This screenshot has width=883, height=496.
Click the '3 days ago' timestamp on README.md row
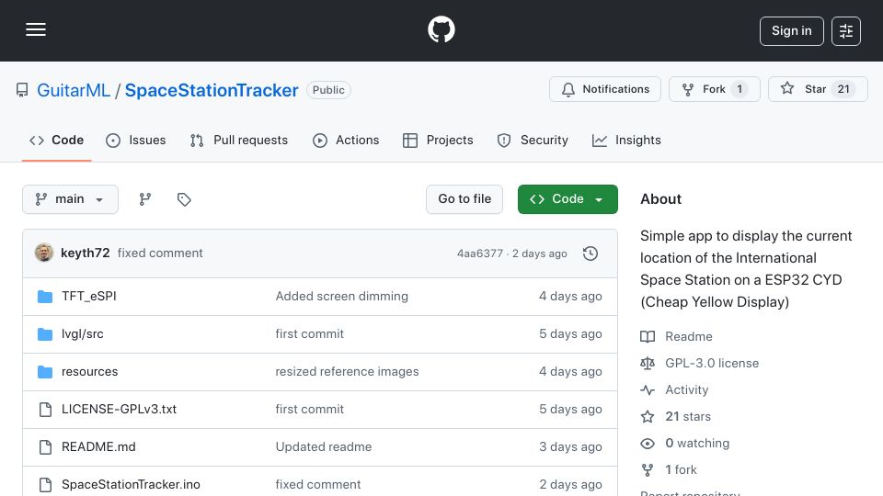click(x=570, y=447)
